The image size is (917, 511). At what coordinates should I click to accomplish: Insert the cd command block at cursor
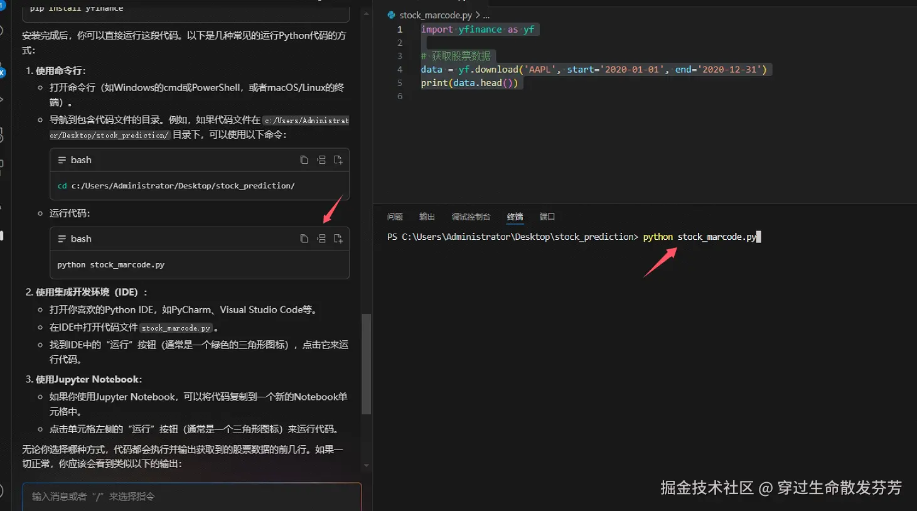click(x=321, y=160)
